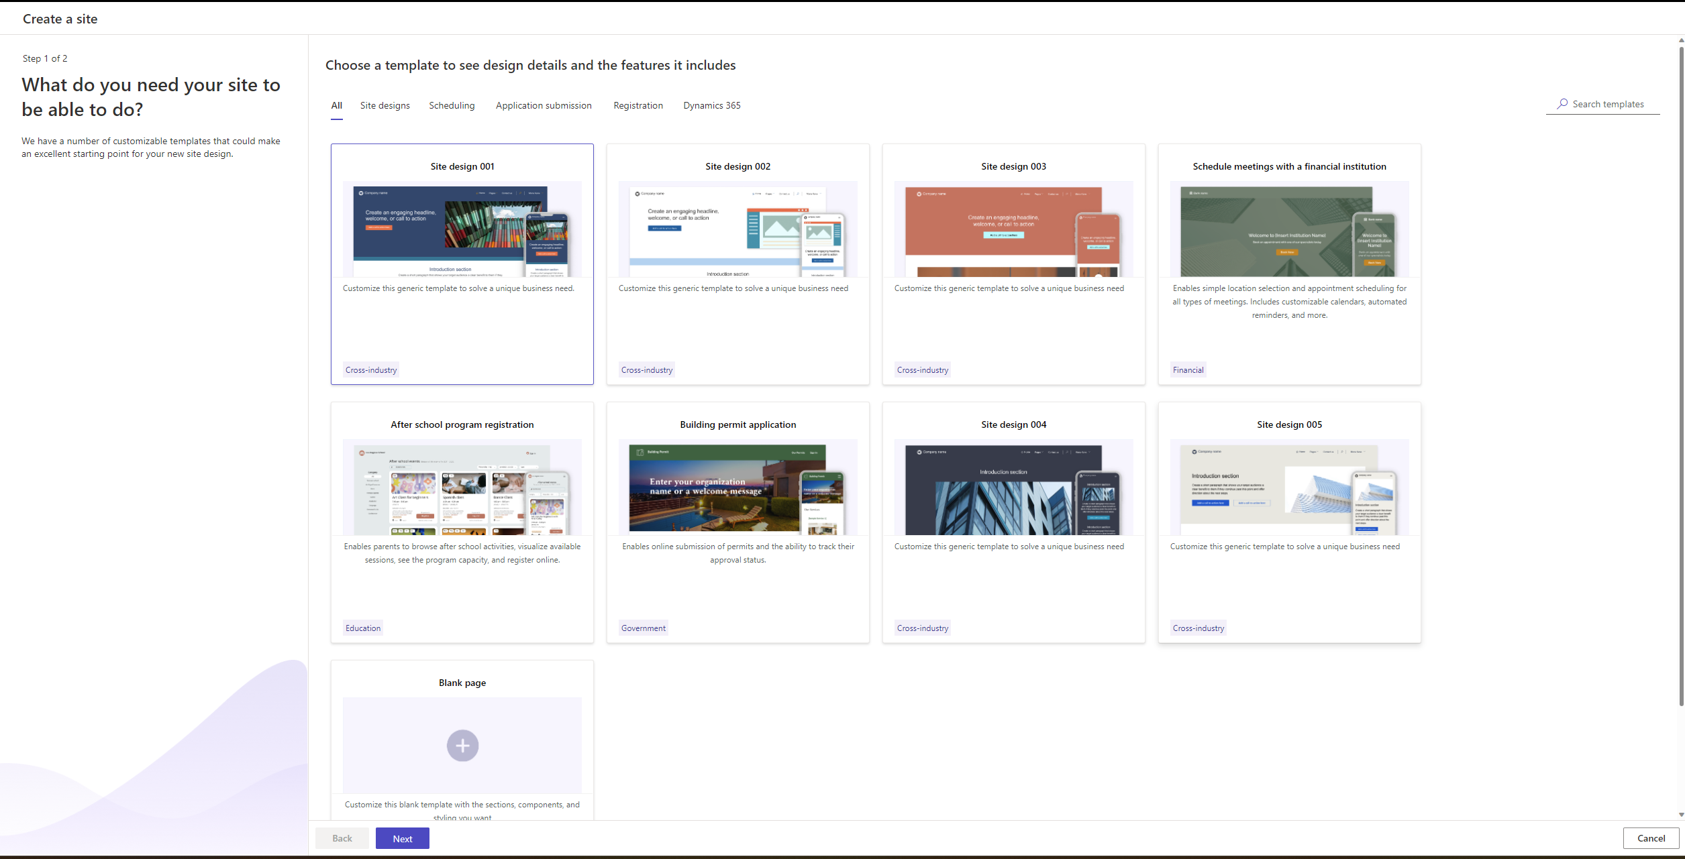The width and height of the screenshot is (1685, 859).
Task: Click Education link under After school program
Action: coord(363,628)
